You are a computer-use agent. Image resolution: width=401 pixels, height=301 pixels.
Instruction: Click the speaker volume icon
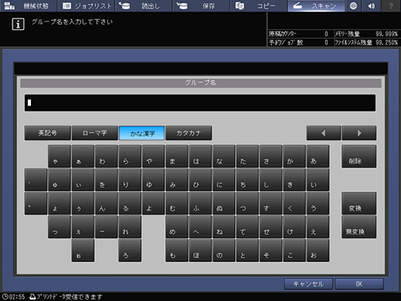pos(372,5)
